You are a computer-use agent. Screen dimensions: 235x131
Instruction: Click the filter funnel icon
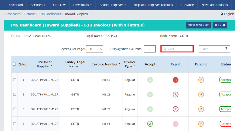[226, 49]
